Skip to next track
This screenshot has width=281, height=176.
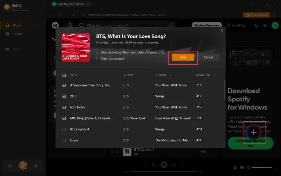point(174,164)
